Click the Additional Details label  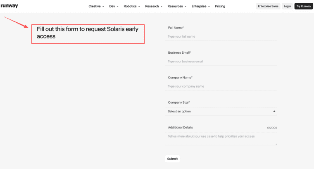coord(181,127)
